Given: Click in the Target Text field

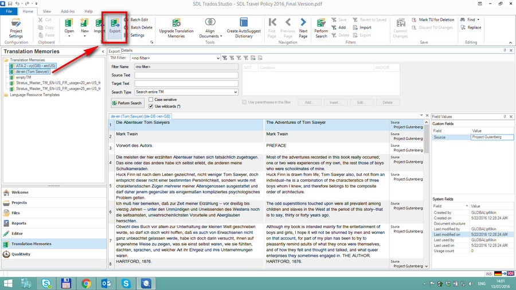Looking at the screenshot, I should tap(186, 84).
